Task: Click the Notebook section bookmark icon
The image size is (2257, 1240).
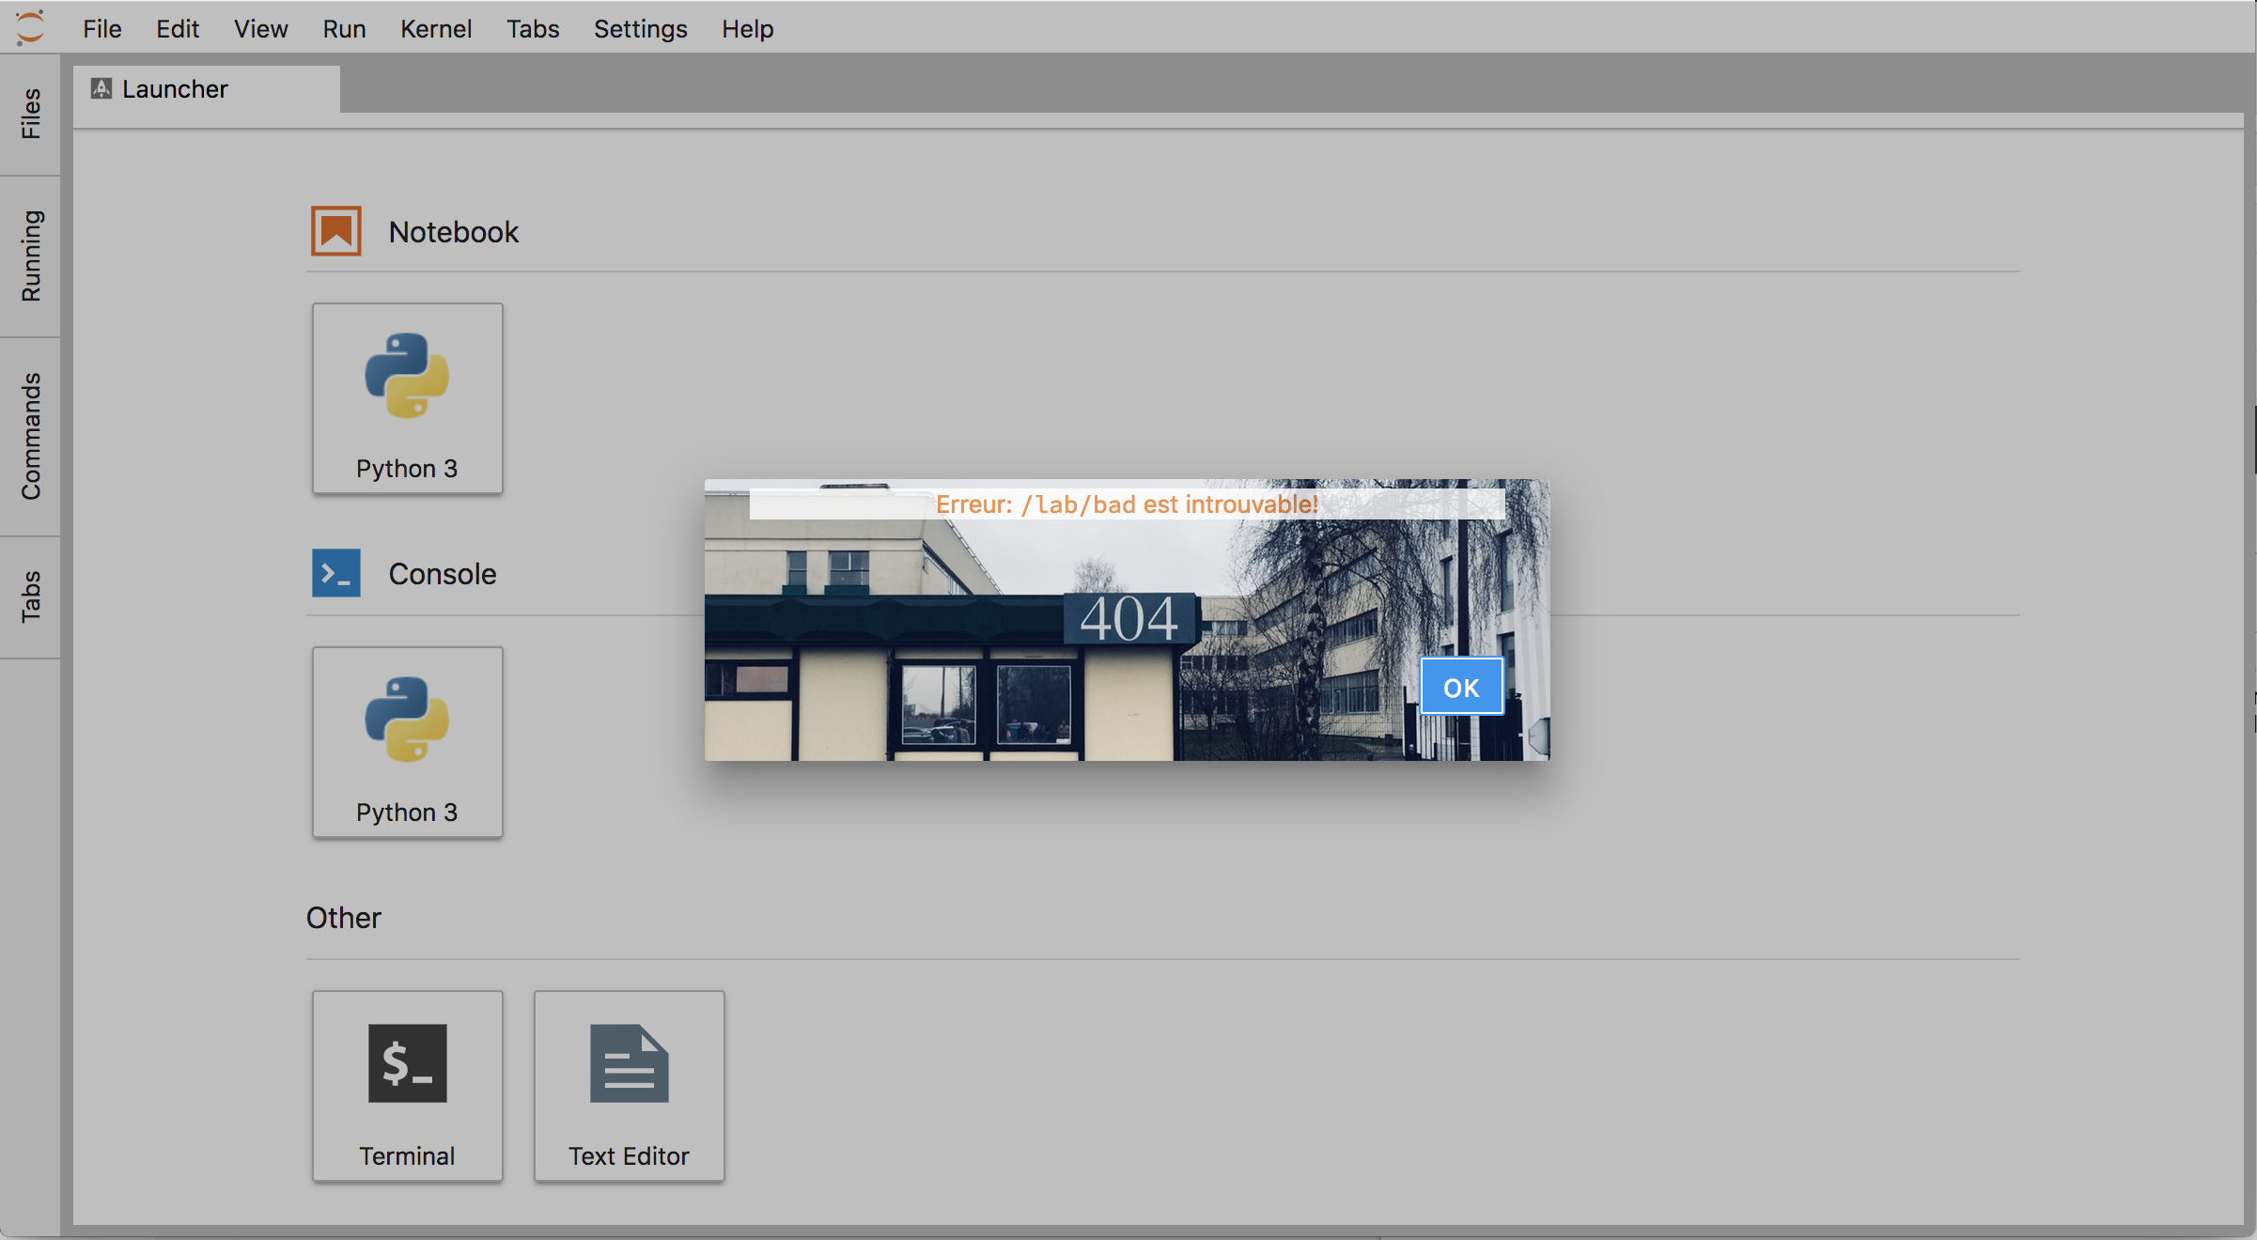Action: click(335, 230)
